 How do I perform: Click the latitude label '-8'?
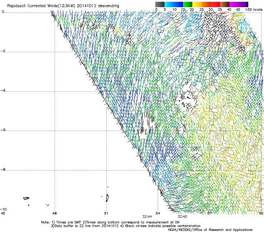[x=3, y=170]
